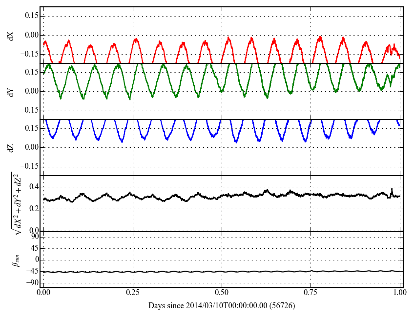Click the dX axis label
414x317 pixels.
pos(11,35)
